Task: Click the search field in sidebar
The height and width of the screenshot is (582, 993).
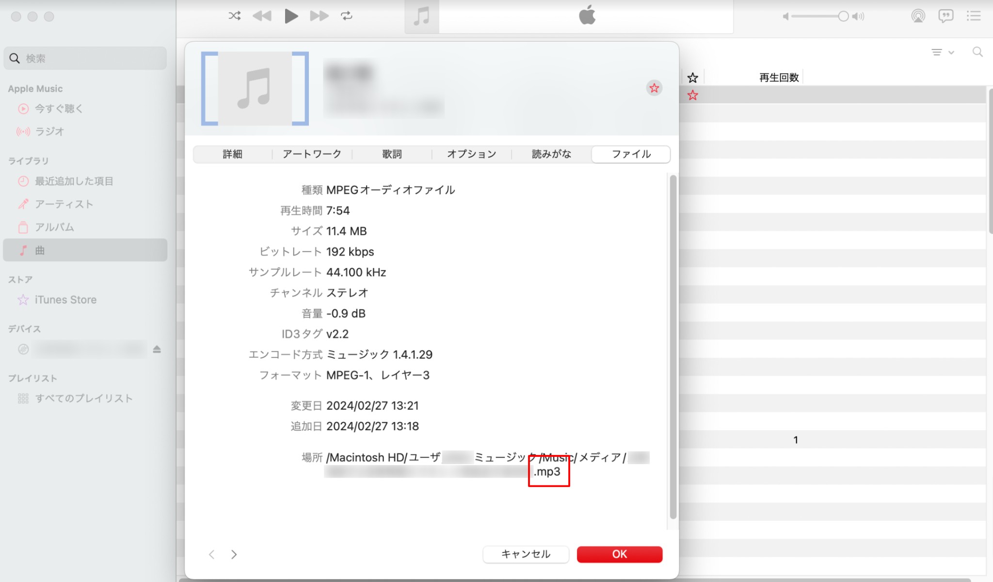Action: tap(85, 58)
